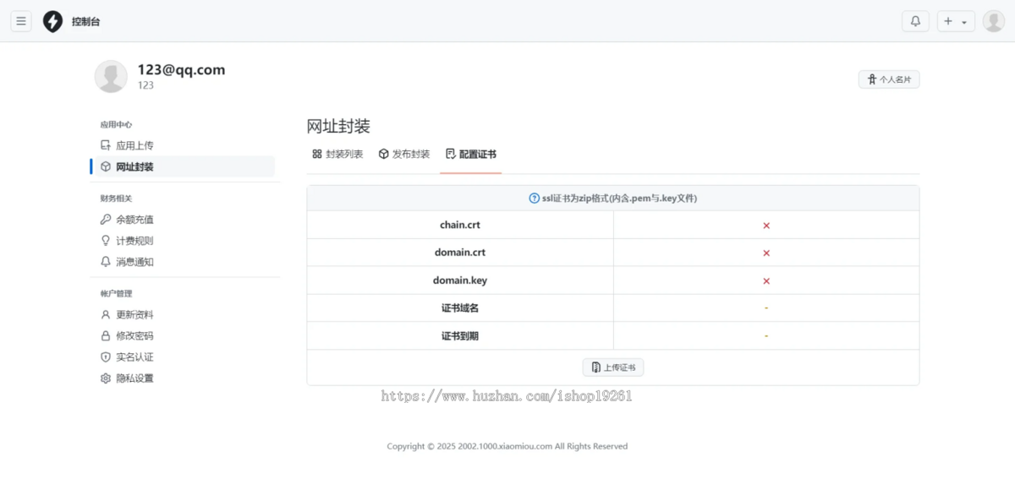Click the dash value for 证书到期
The width and height of the screenshot is (1015, 484).
click(x=766, y=336)
